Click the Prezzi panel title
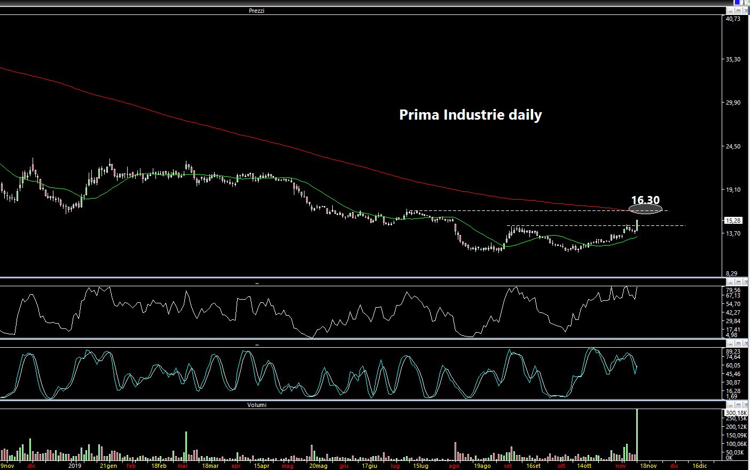This screenshot has width=750, height=470. [256, 11]
